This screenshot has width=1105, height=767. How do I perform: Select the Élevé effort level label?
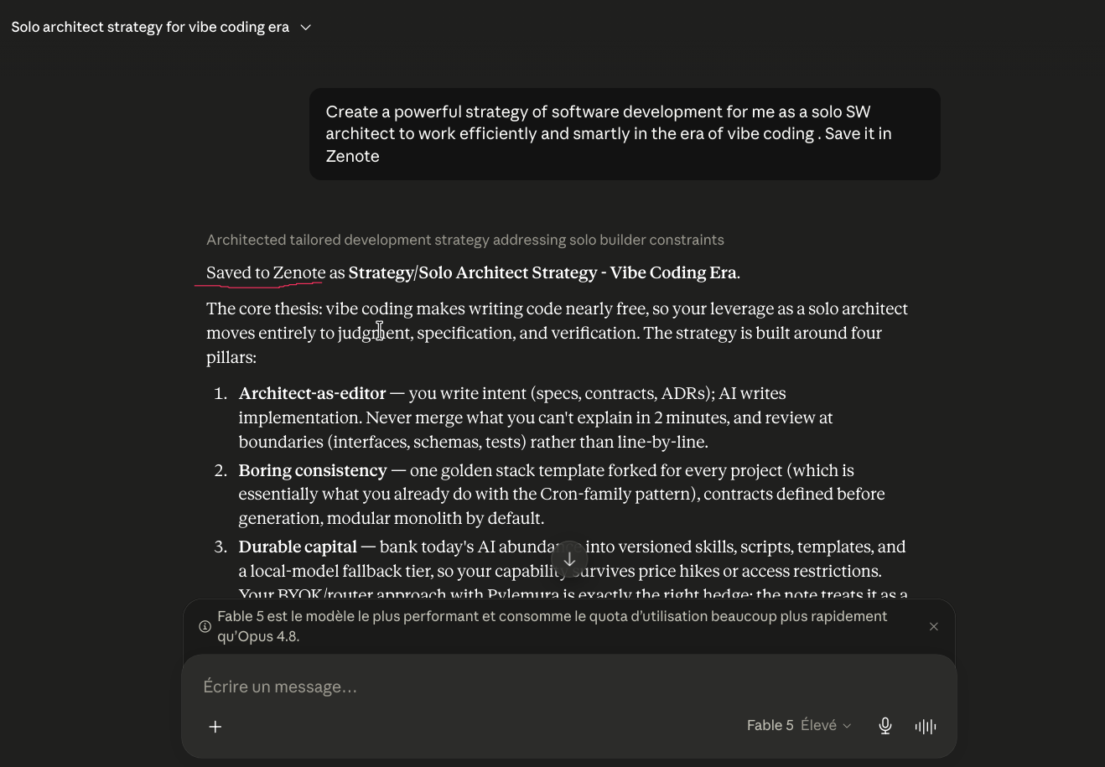818,725
